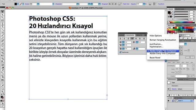Viewport: 196px width, 110px height.
Task: Click align left in top control bar
Action: click(x=110, y=4)
